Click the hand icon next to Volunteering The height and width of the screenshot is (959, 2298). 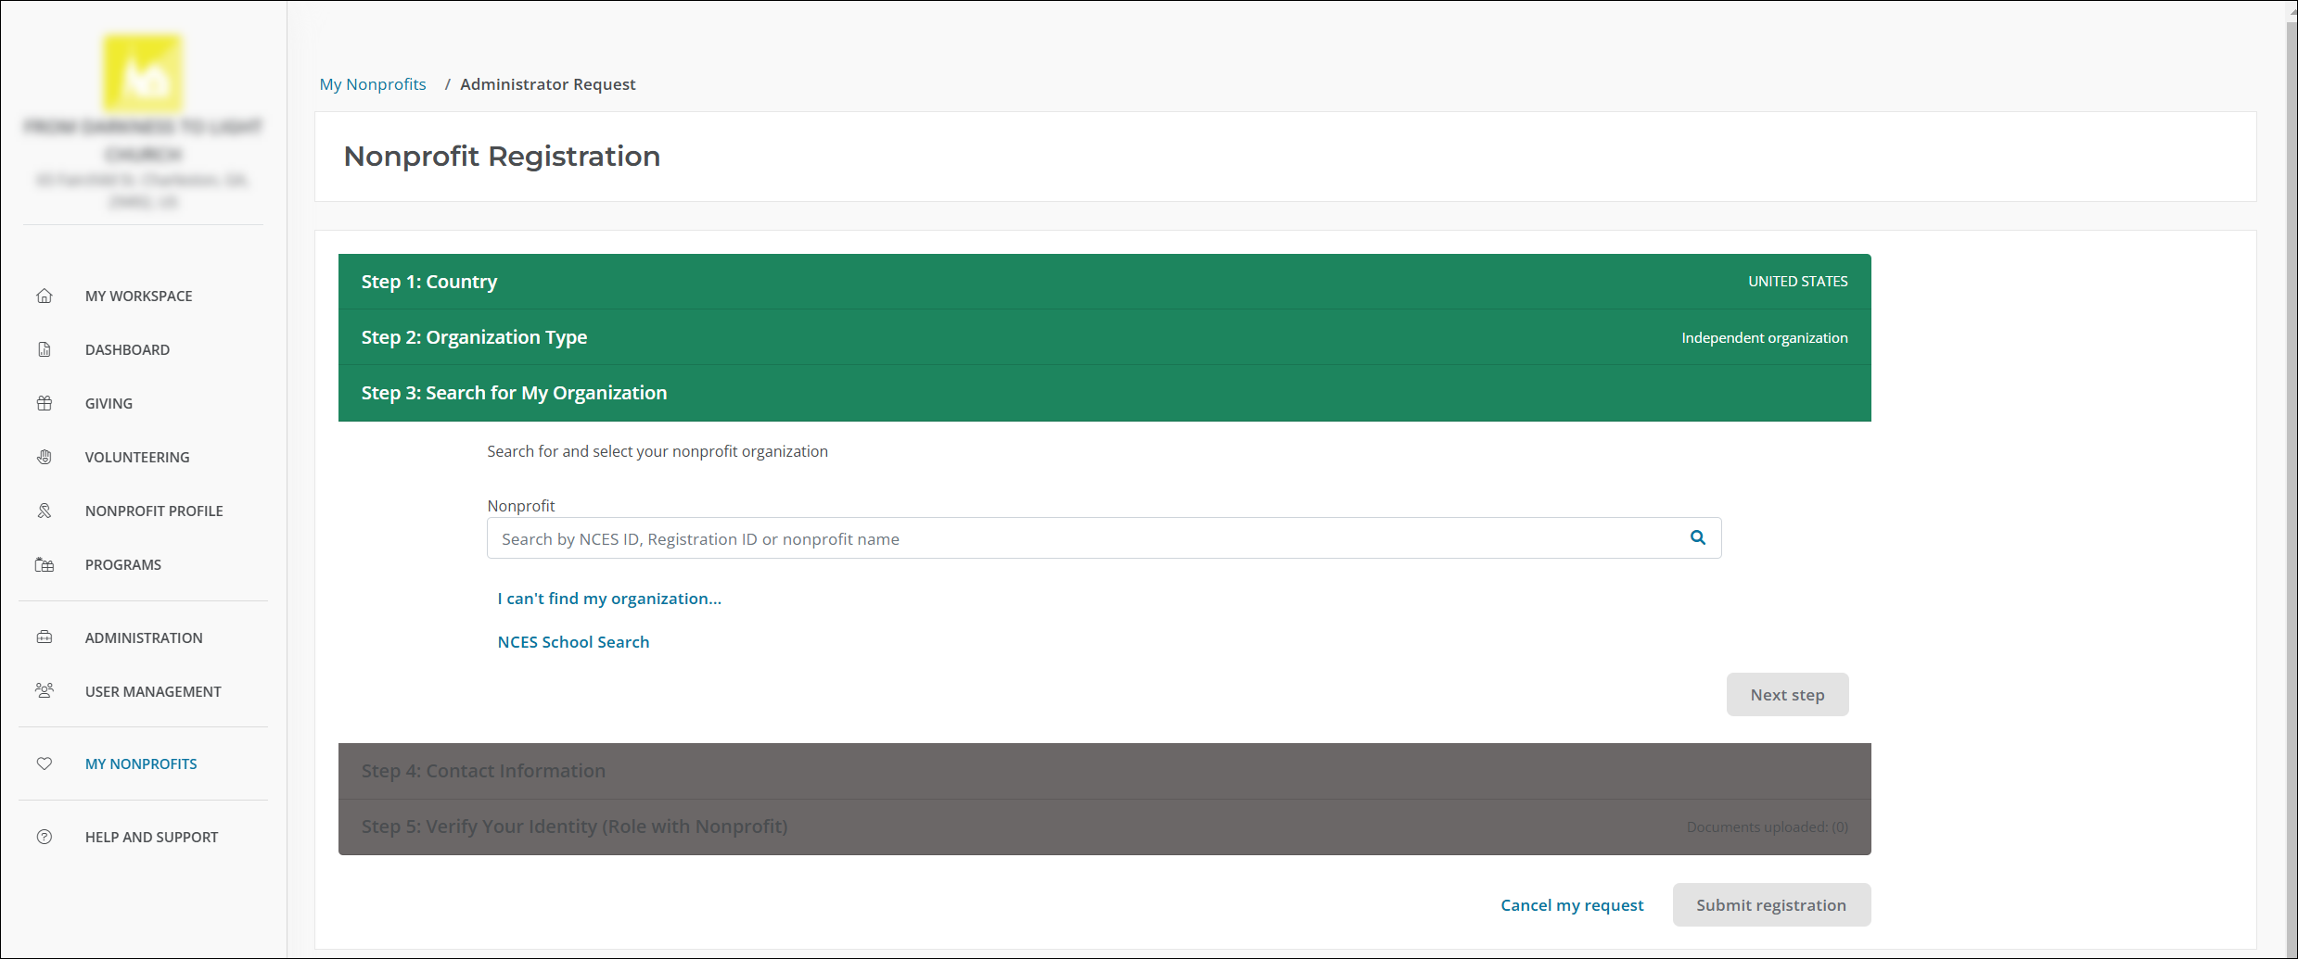pos(45,457)
